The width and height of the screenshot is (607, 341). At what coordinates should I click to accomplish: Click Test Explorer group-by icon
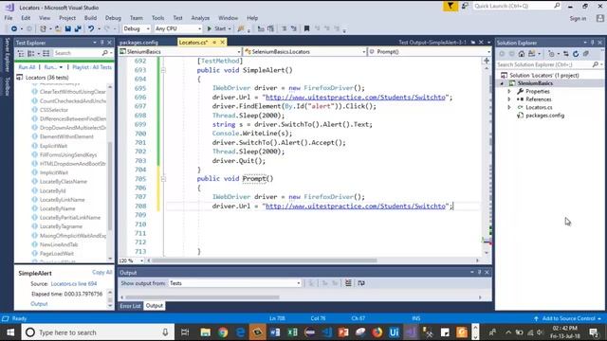click(31, 53)
